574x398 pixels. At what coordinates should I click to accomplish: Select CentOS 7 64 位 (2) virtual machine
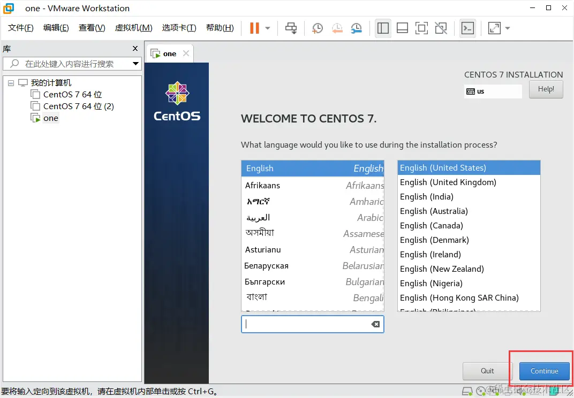click(x=78, y=106)
